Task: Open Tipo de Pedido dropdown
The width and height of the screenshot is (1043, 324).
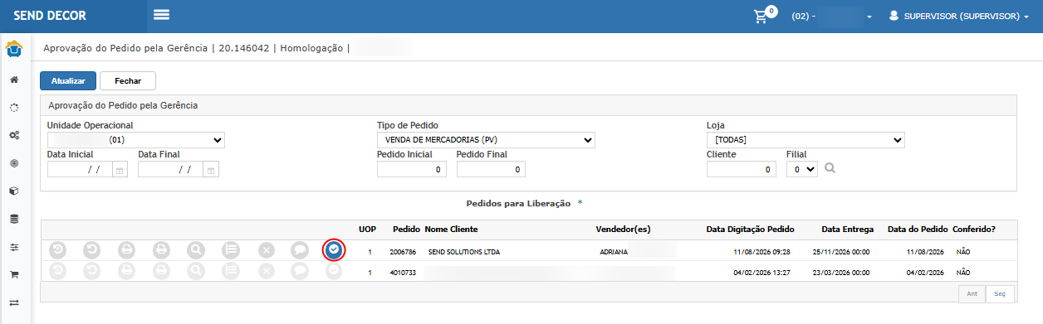Action: click(x=486, y=140)
